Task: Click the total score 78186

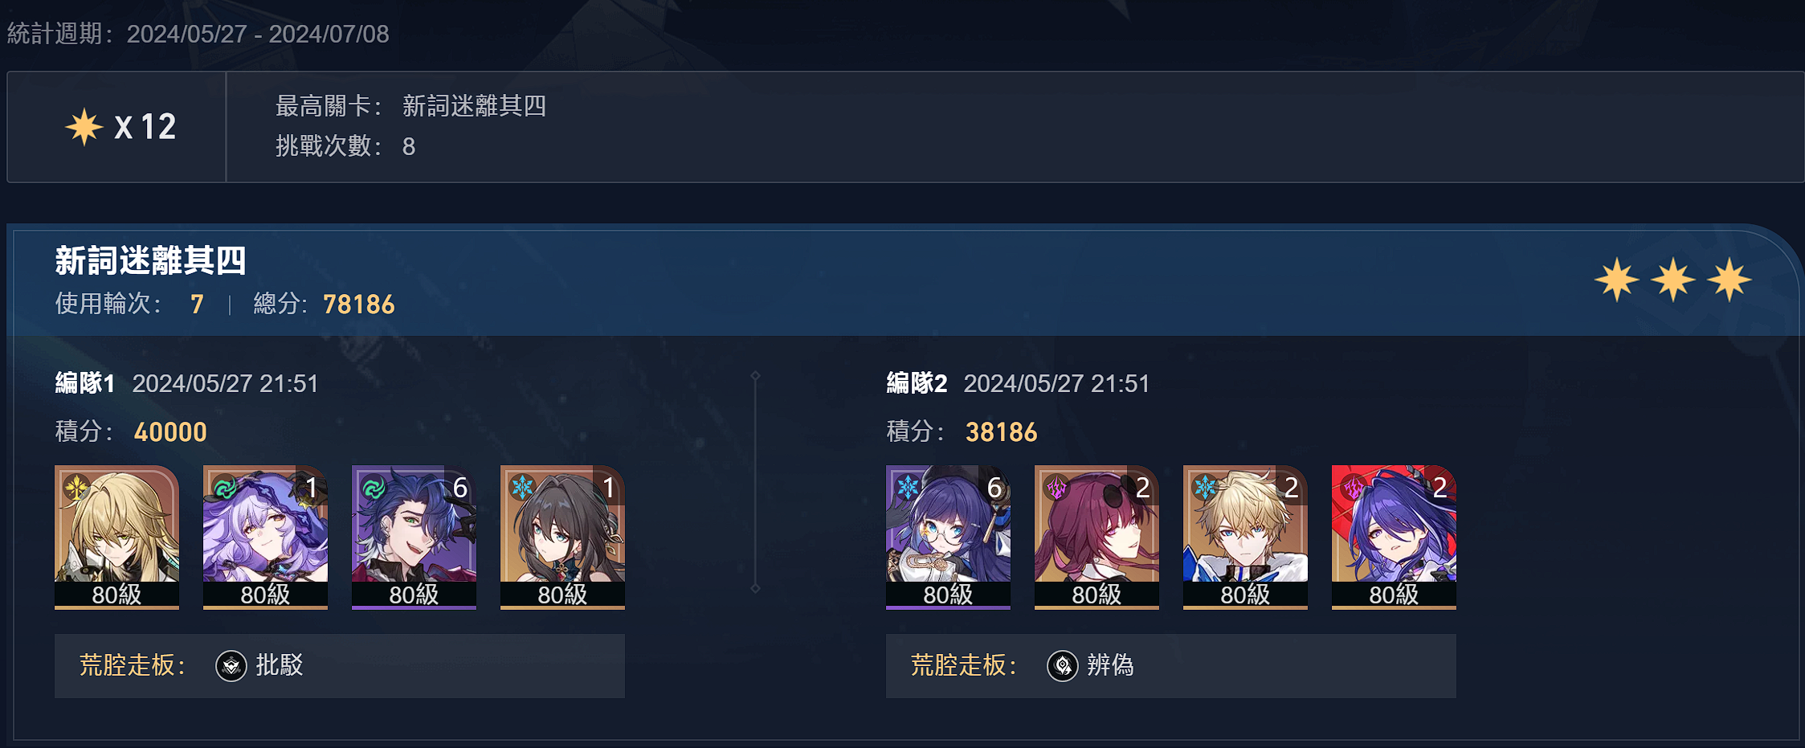Action: 358,305
